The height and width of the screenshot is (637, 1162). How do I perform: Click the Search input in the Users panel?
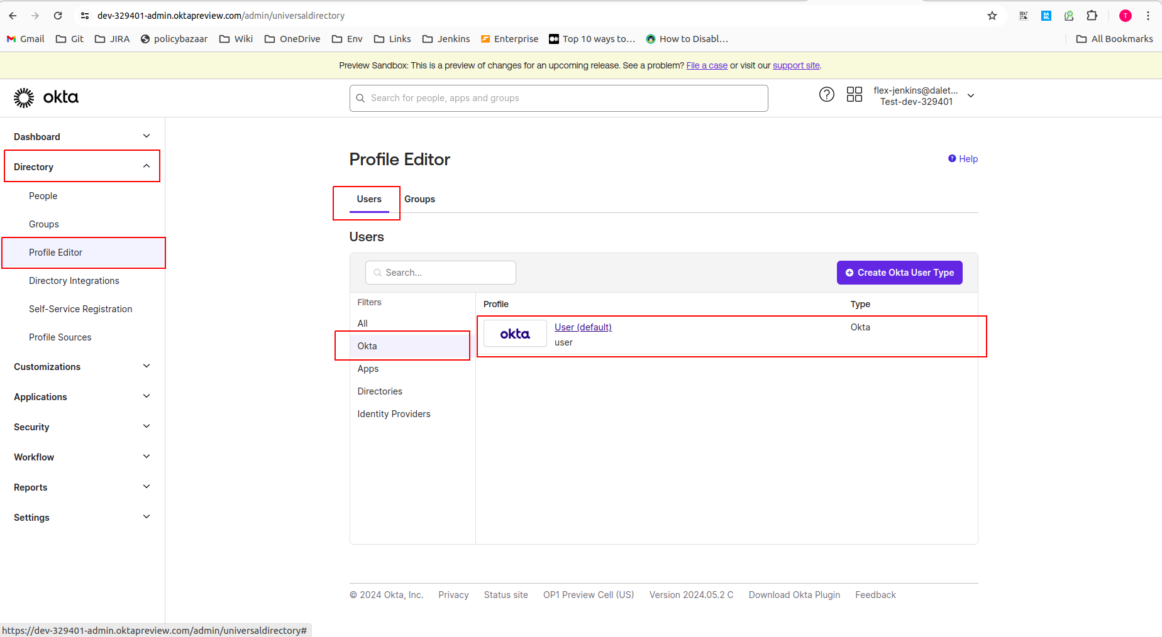coord(440,273)
